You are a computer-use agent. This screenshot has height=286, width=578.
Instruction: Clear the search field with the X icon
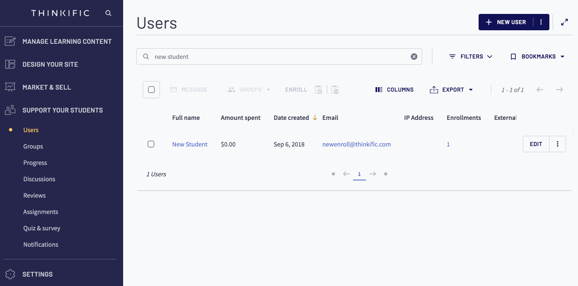pyautogui.click(x=414, y=56)
